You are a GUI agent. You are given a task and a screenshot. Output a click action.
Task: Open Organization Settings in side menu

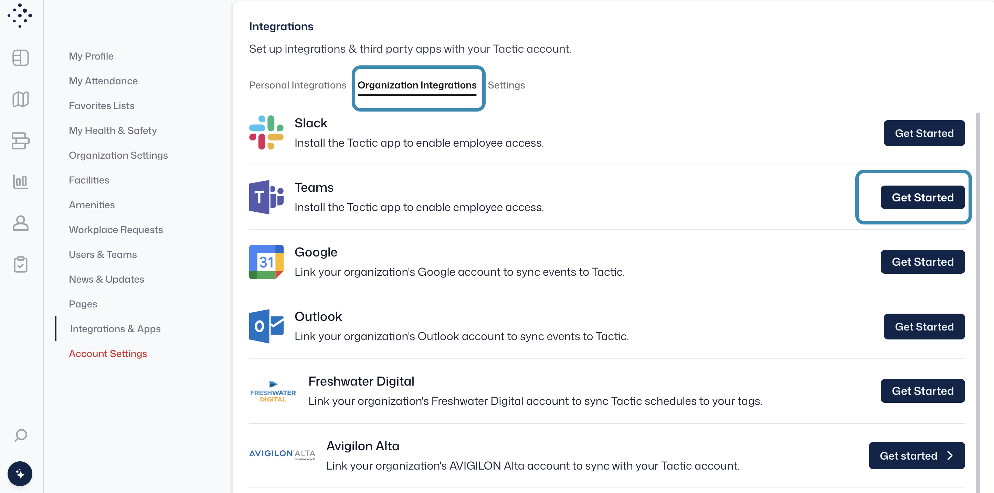coord(118,155)
